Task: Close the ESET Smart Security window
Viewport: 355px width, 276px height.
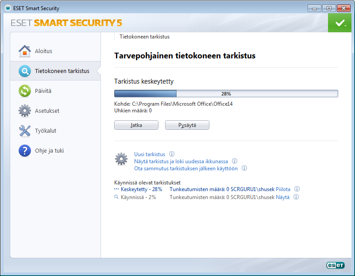Action: [x=343, y=8]
